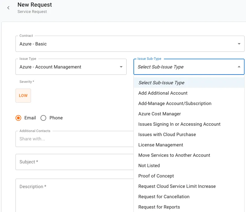Viewport: 246px width, 212px height.
Task: Select Issues Signing In or Accessing Account
Action: tap(189, 124)
